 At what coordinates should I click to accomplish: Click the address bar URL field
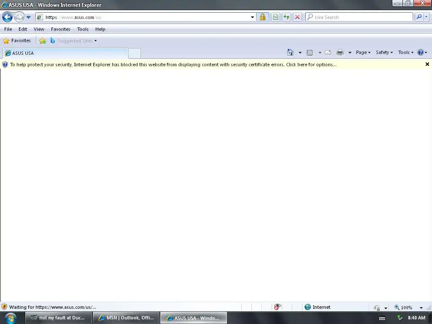click(x=143, y=17)
